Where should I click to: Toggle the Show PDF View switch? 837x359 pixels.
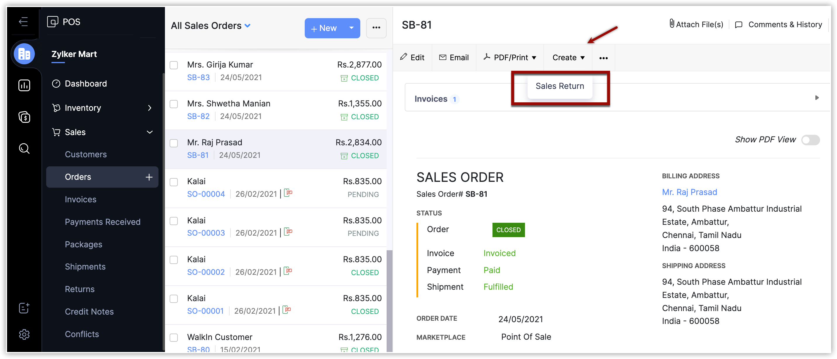(810, 140)
